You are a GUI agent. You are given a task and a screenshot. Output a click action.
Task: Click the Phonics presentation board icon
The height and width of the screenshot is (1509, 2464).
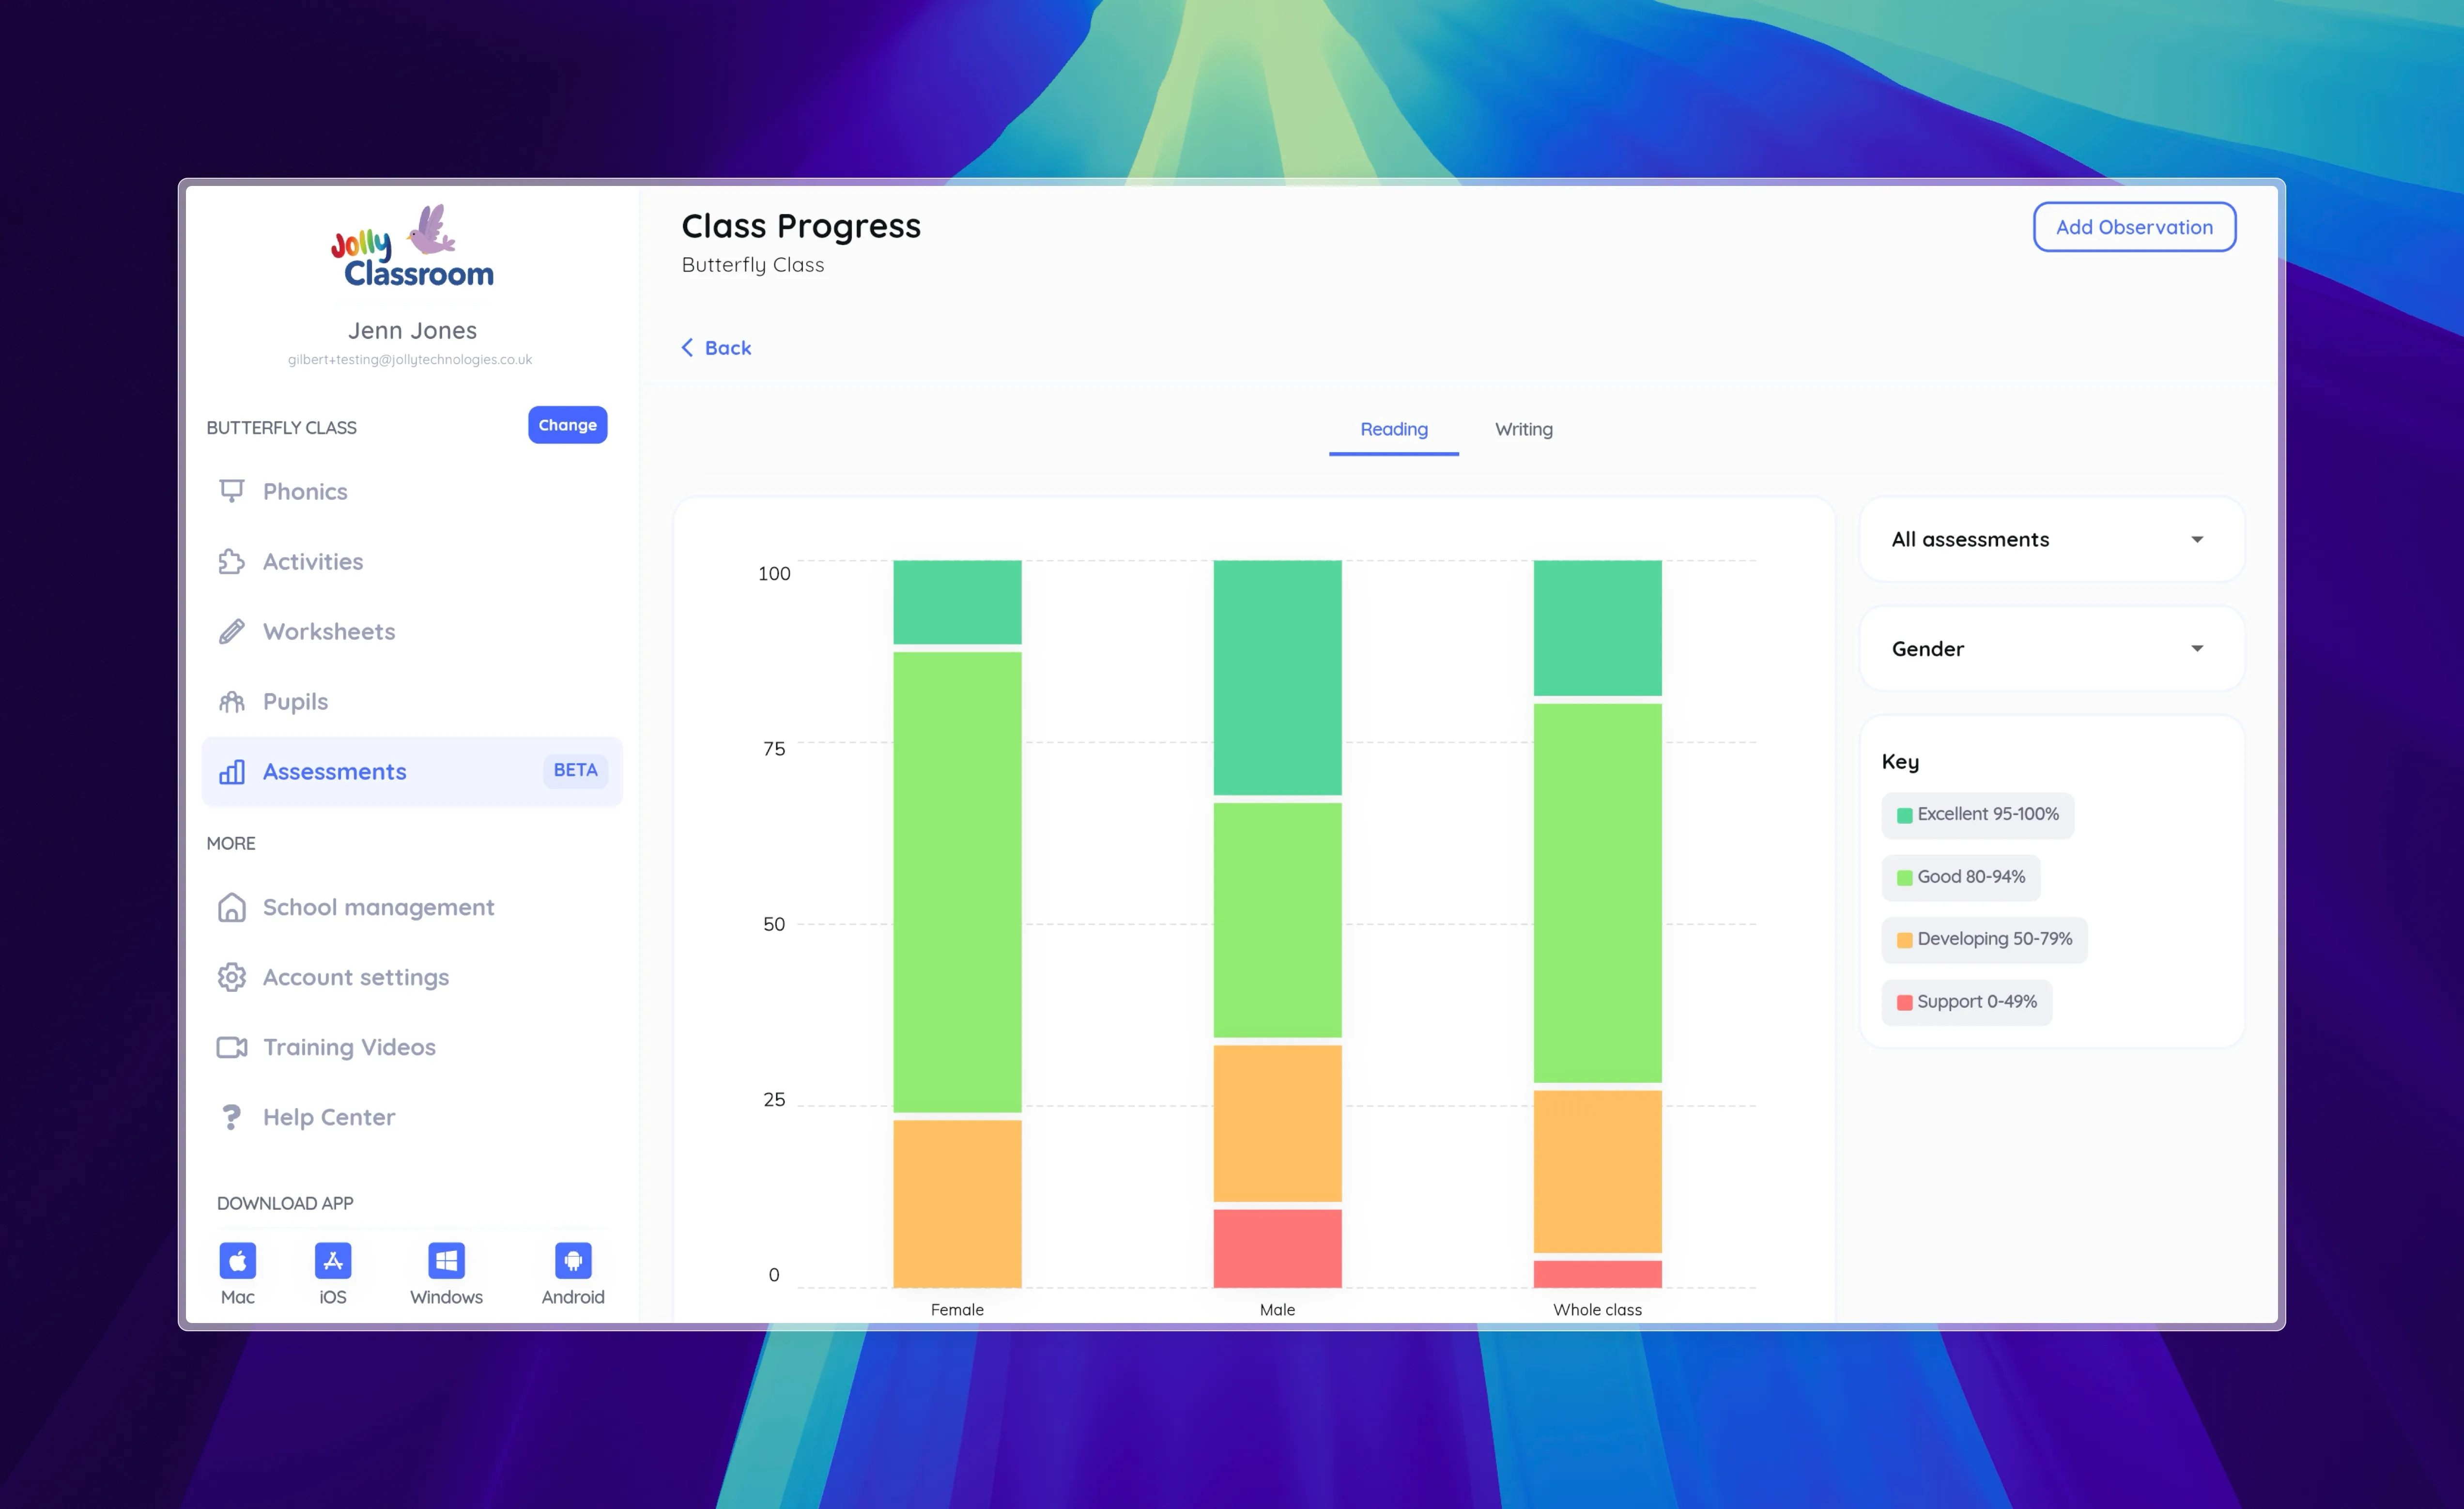point(232,491)
